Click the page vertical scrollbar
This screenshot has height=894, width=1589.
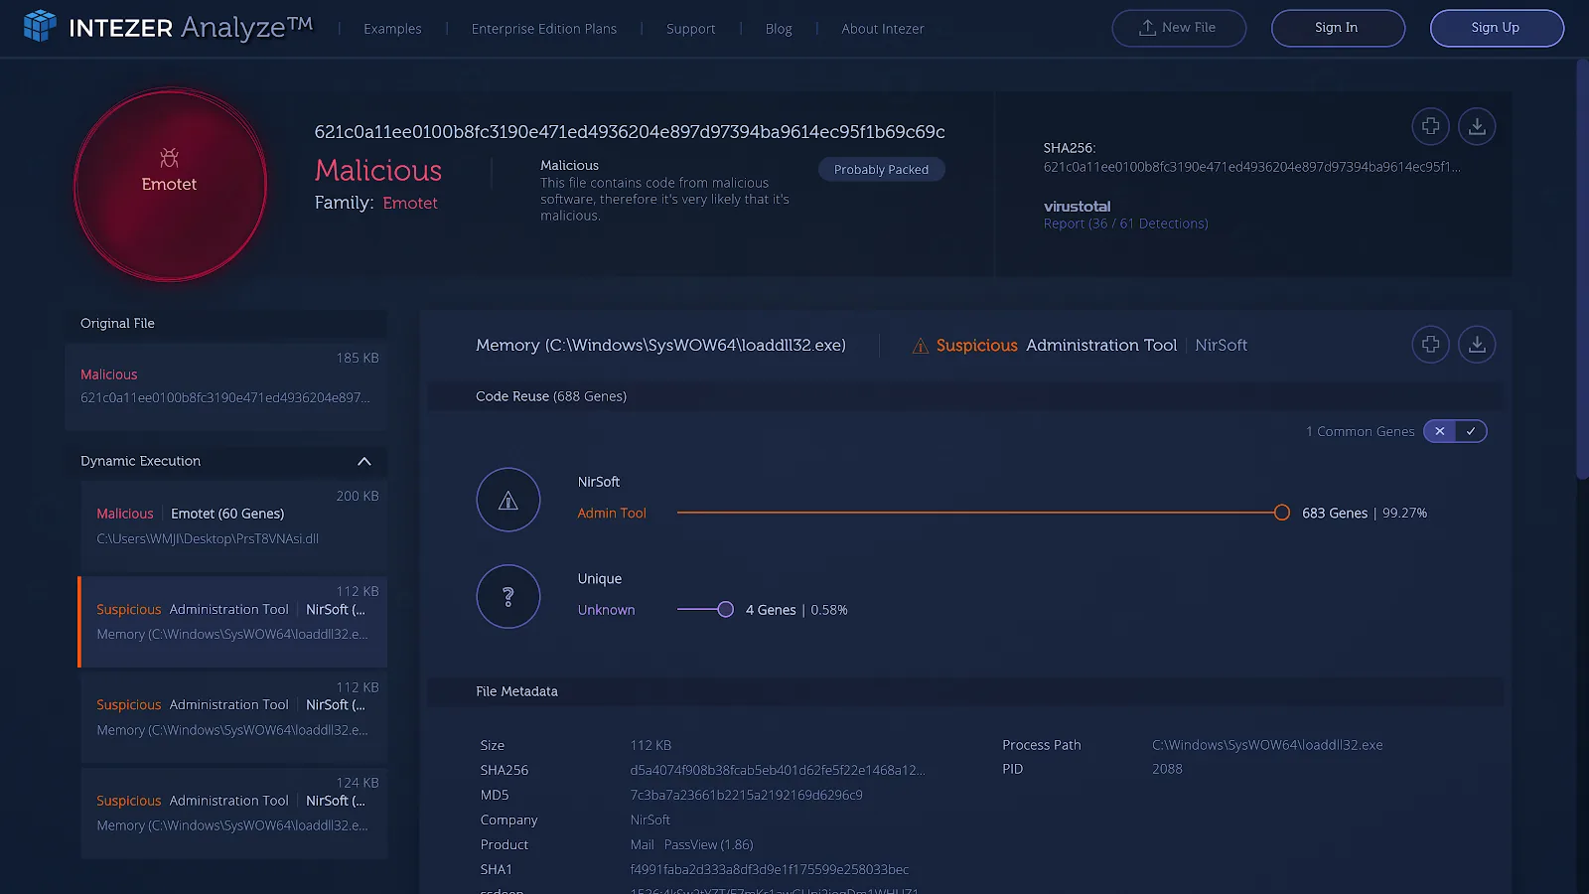[x=1582, y=269]
